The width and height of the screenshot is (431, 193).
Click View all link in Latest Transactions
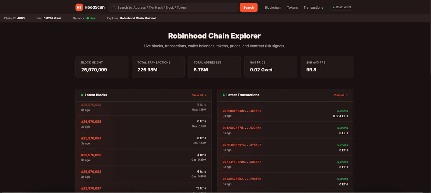pyautogui.click(x=341, y=95)
